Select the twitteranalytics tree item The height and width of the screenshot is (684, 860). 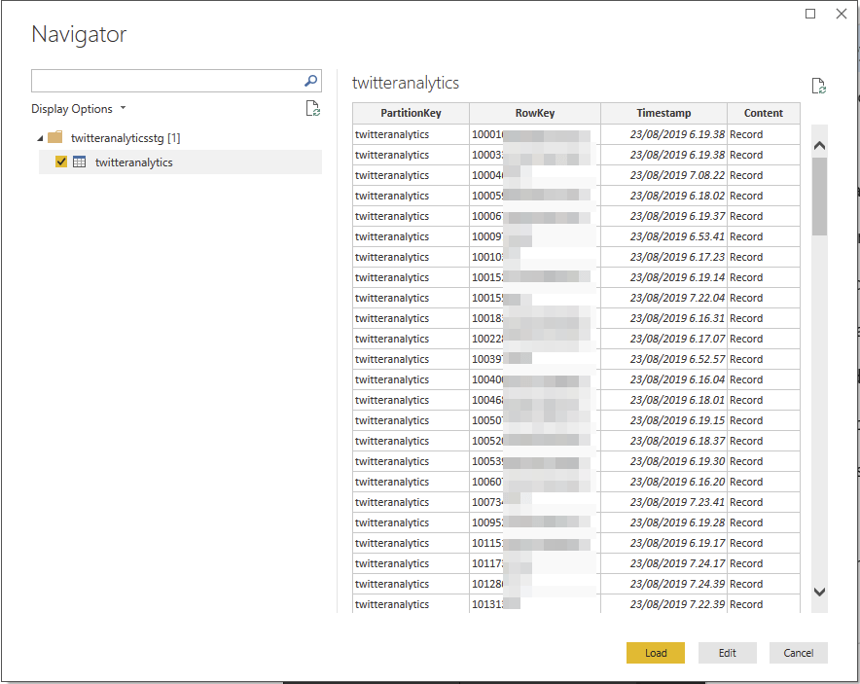click(180, 162)
